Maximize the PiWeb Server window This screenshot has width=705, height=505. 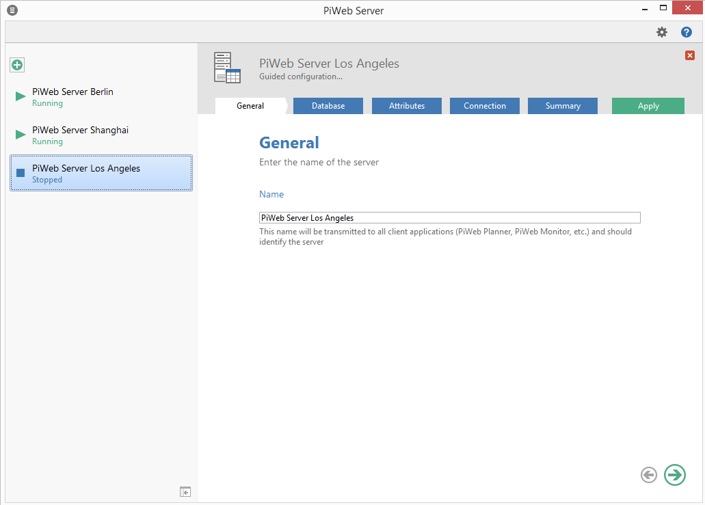point(663,8)
